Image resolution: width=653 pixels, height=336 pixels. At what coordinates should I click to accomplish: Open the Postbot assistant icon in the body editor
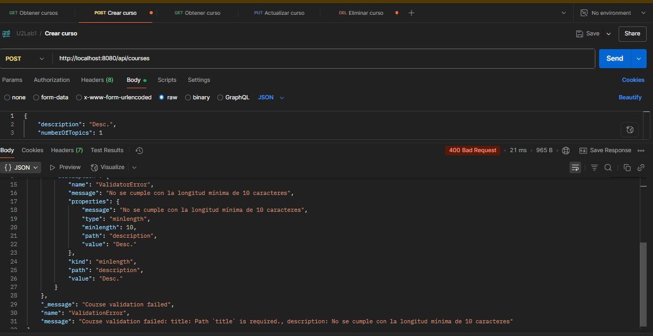[629, 129]
